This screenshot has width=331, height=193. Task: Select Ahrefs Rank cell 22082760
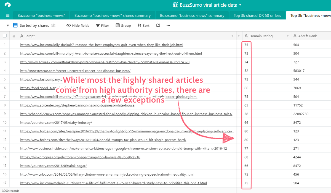(x=311, y=114)
